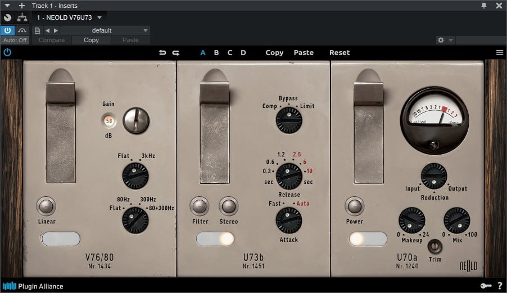Click the VU meter zero-adjust screw

tap(434, 145)
